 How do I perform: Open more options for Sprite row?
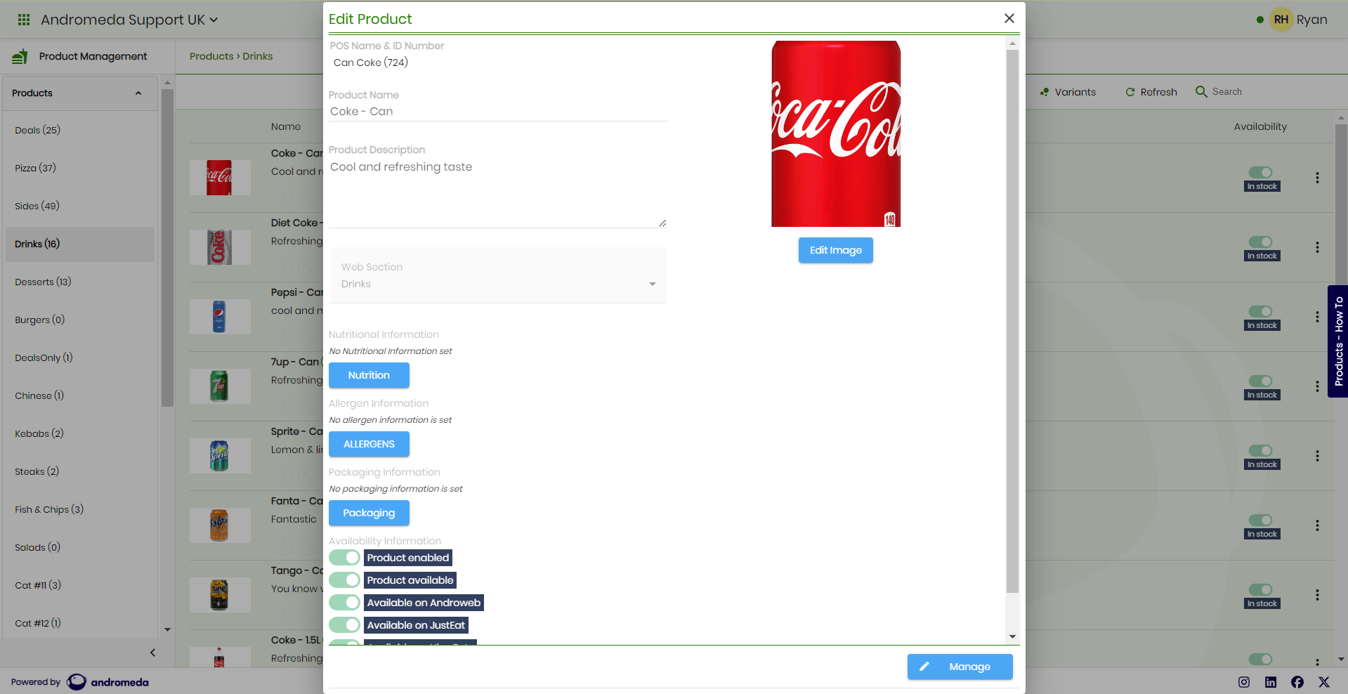point(1317,456)
